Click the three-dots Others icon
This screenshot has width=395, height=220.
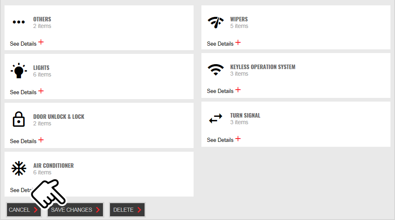pyautogui.click(x=19, y=22)
